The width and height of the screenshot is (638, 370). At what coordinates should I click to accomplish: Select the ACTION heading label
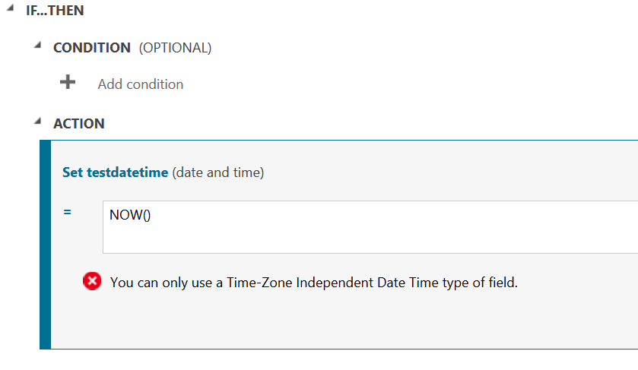[x=78, y=123]
